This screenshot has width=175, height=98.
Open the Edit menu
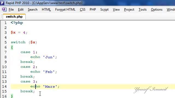[x=21, y=10]
